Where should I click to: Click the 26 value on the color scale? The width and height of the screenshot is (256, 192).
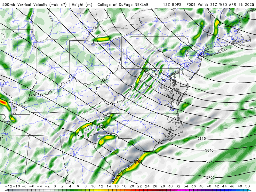point(155,186)
